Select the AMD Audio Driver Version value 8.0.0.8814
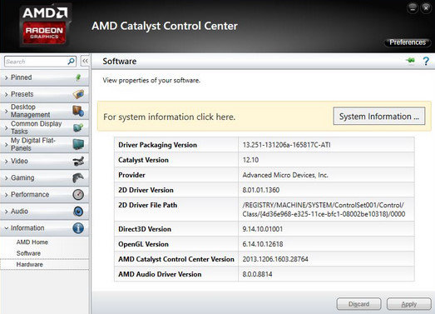The height and width of the screenshot is (314, 435). [x=257, y=274]
